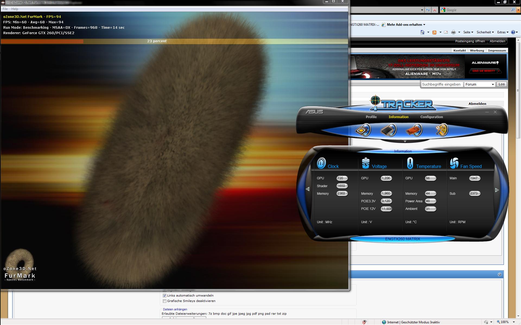Click the memory chip icon in iTracker

pos(388,130)
